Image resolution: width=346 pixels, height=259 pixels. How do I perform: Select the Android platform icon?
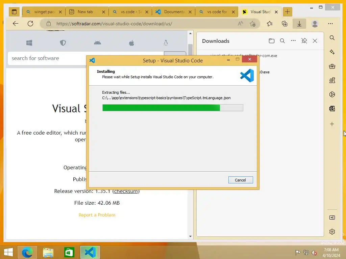(x=97, y=43)
